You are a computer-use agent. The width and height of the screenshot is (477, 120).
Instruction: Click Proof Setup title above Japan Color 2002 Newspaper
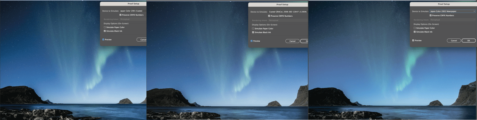click(444, 4)
